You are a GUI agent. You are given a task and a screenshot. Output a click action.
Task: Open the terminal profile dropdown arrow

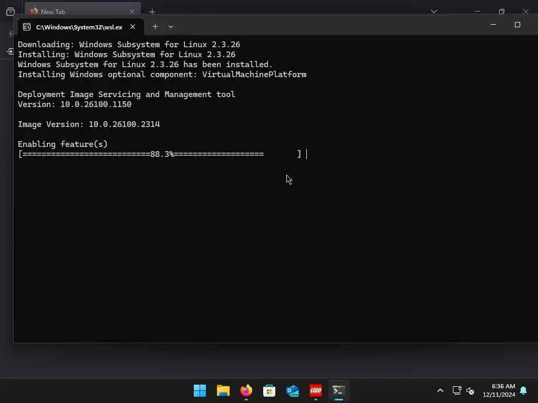point(171,27)
